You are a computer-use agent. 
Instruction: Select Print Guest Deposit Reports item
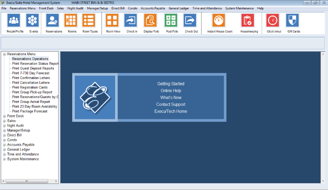click(33, 69)
